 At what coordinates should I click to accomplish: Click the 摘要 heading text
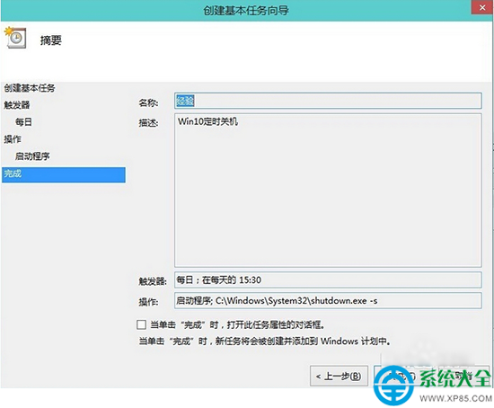[50, 40]
